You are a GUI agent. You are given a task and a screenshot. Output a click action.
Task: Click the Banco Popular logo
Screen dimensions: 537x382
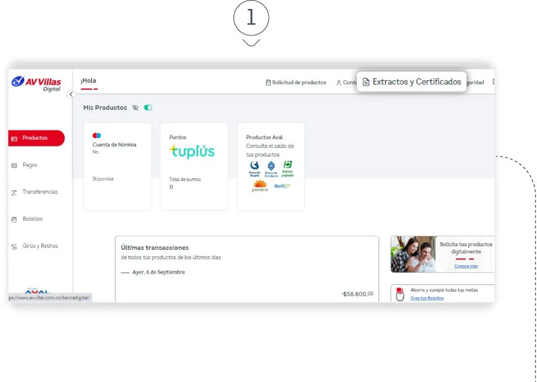tap(287, 168)
